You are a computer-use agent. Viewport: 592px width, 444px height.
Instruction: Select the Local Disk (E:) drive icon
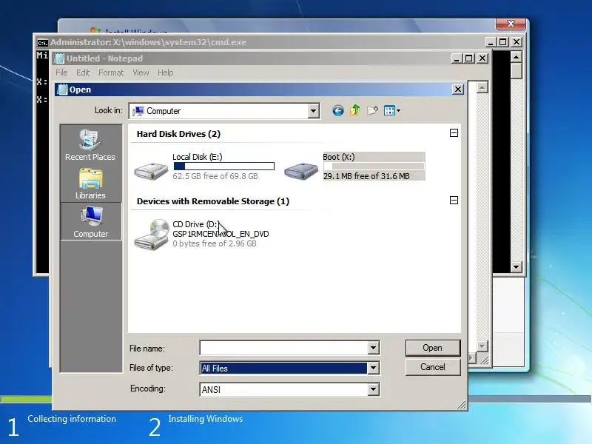click(x=151, y=171)
